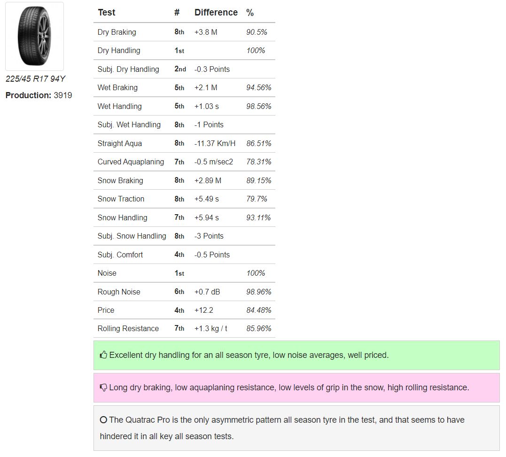
Task: Click the Straight Aqua row label
Action: pyautogui.click(x=120, y=144)
